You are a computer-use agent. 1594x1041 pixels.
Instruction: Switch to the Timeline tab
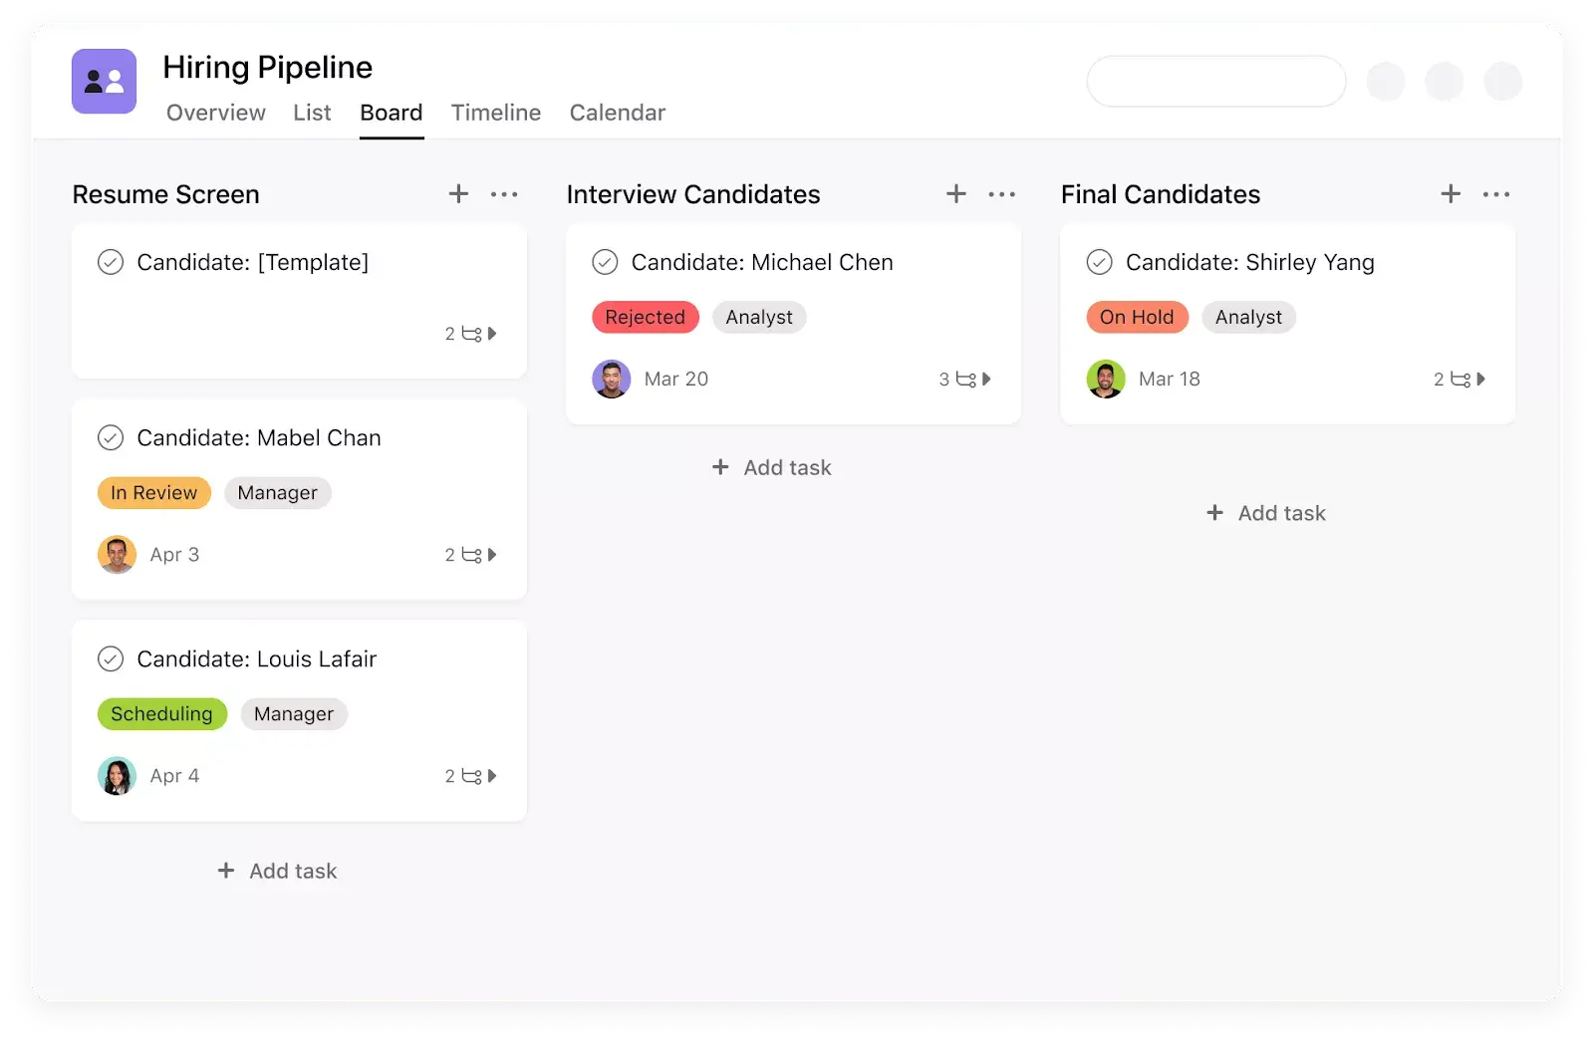click(496, 113)
